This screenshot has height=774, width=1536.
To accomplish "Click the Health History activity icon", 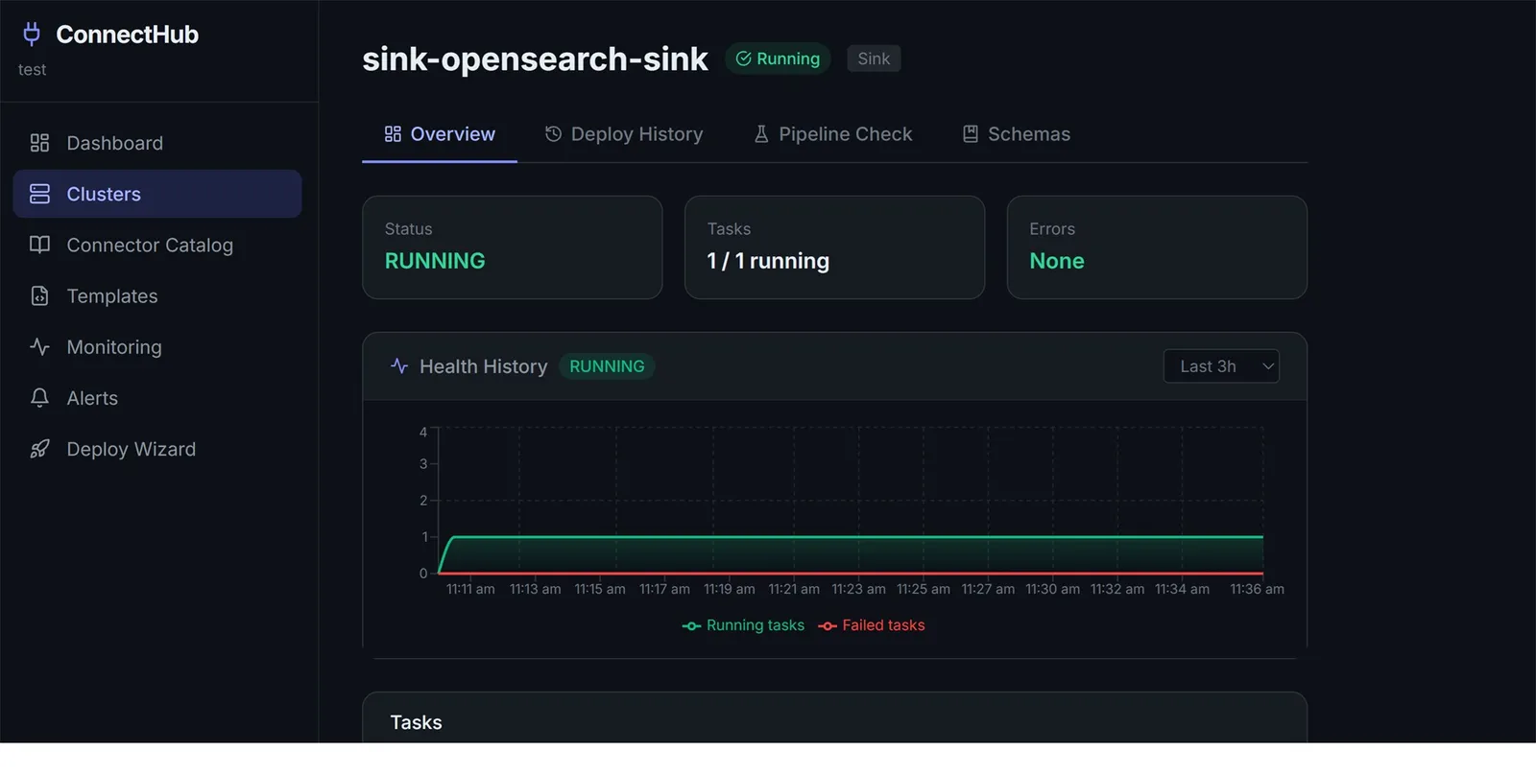I will click(x=399, y=365).
